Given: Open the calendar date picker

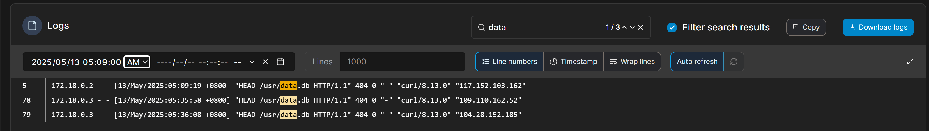Looking at the screenshot, I should [280, 62].
